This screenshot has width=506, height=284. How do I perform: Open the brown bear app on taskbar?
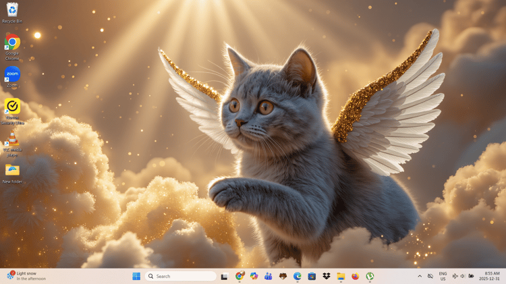283,277
